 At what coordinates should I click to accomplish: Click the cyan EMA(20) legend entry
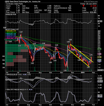[10, 34]
